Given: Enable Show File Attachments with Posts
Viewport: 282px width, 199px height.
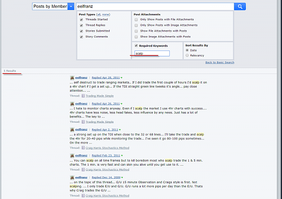Looking at the screenshot, I should [136, 31].
